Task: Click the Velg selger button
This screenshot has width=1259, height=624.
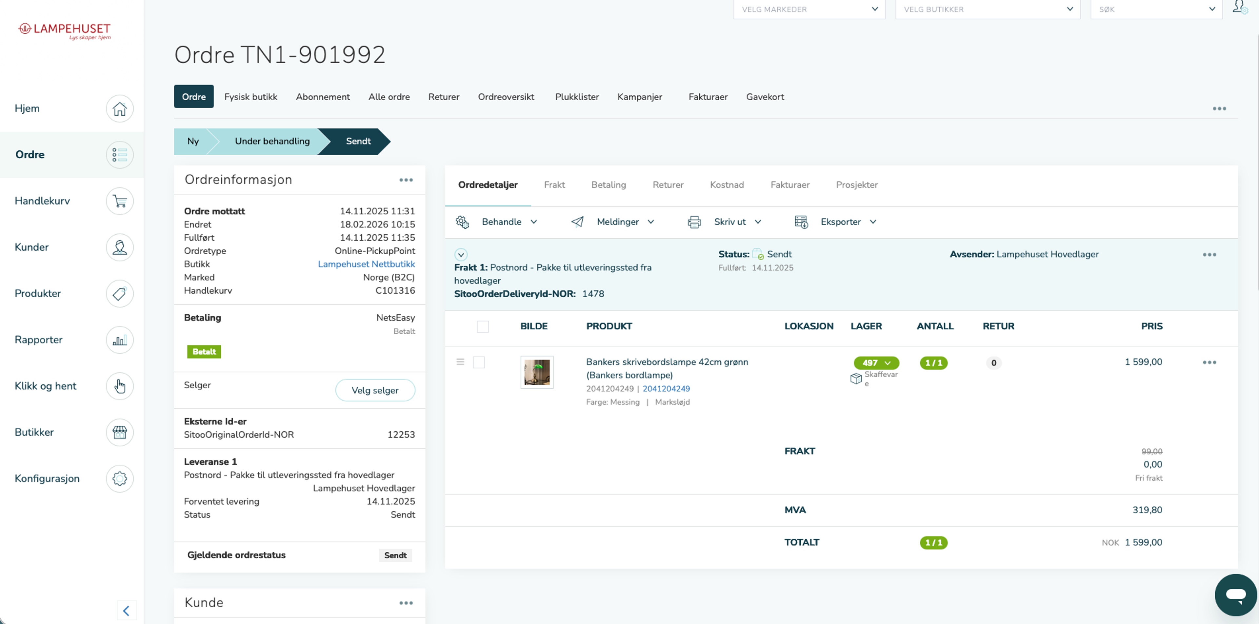Action: point(375,390)
